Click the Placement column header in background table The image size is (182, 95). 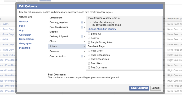(173, 19)
